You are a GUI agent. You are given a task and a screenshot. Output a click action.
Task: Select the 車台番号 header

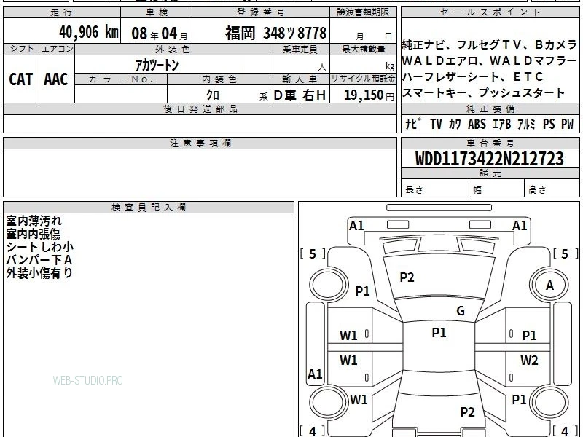pyautogui.click(x=490, y=143)
